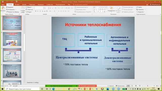Switch to the Review (Рецензирование) tab

(x=60, y=5)
